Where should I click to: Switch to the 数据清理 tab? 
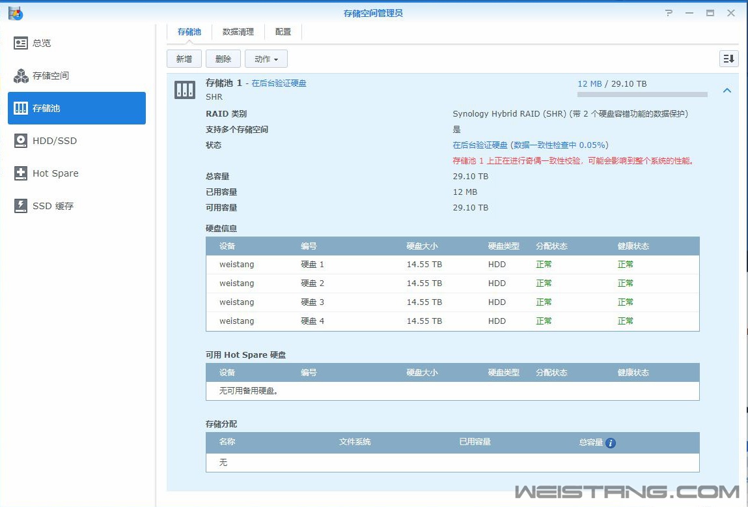click(239, 31)
